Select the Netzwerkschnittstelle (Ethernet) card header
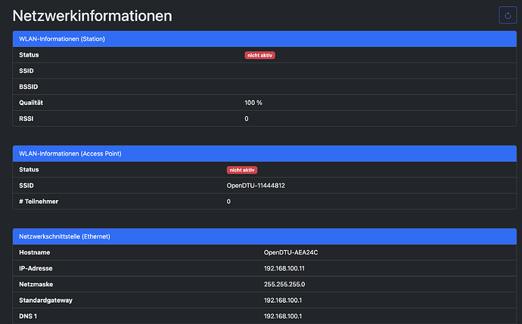Screen dimensions: 522x324 coord(64,236)
